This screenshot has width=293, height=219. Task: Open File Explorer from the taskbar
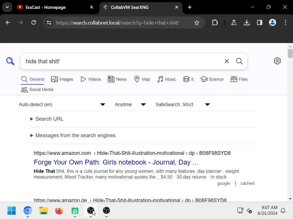43,211
